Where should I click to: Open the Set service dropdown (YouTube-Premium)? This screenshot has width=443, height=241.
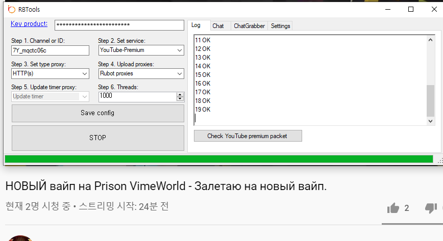point(141,50)
